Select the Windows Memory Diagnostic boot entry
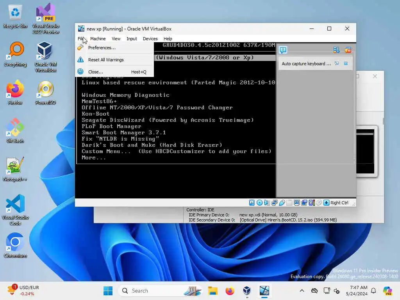Screen dimensions: 400x300 coord(125,95)
